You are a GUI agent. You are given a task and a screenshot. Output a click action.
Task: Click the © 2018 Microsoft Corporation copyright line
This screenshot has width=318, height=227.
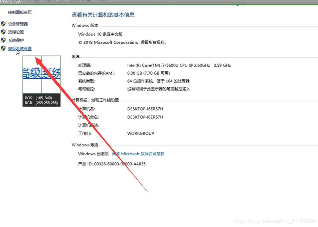coord(122,42)
